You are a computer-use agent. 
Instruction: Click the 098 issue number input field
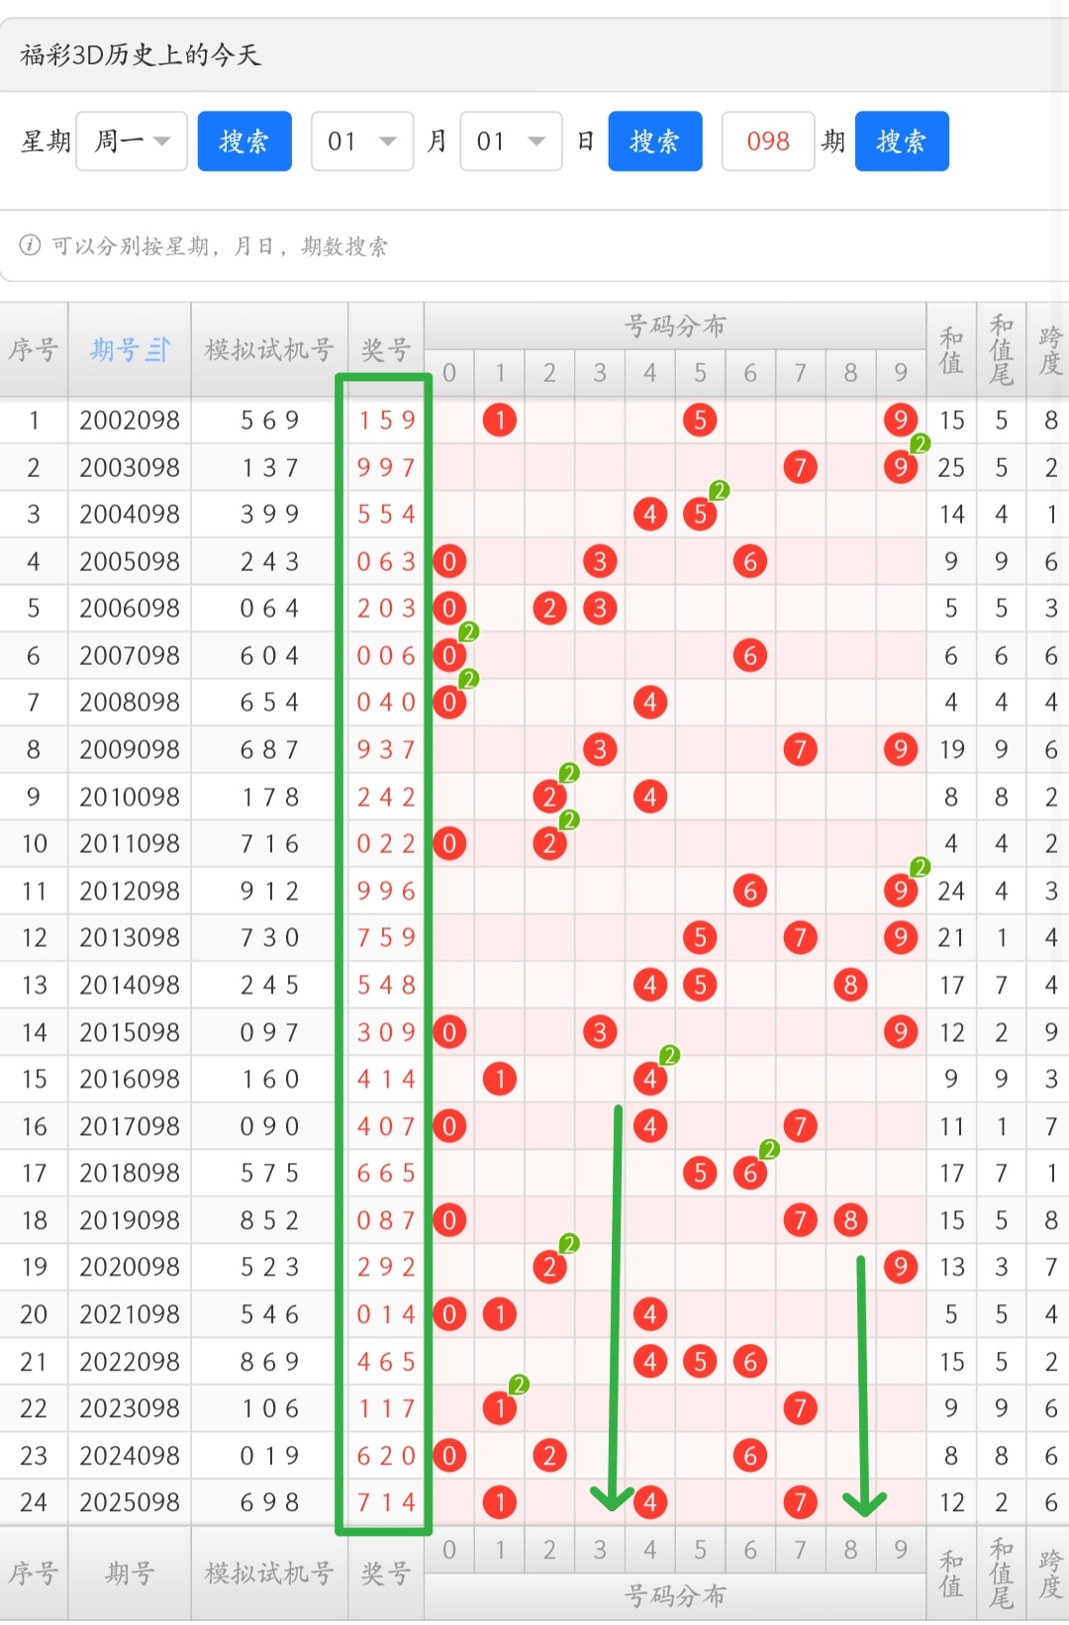point(768,142)
